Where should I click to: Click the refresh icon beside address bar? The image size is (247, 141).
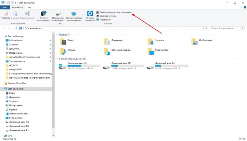coord(206,29)
